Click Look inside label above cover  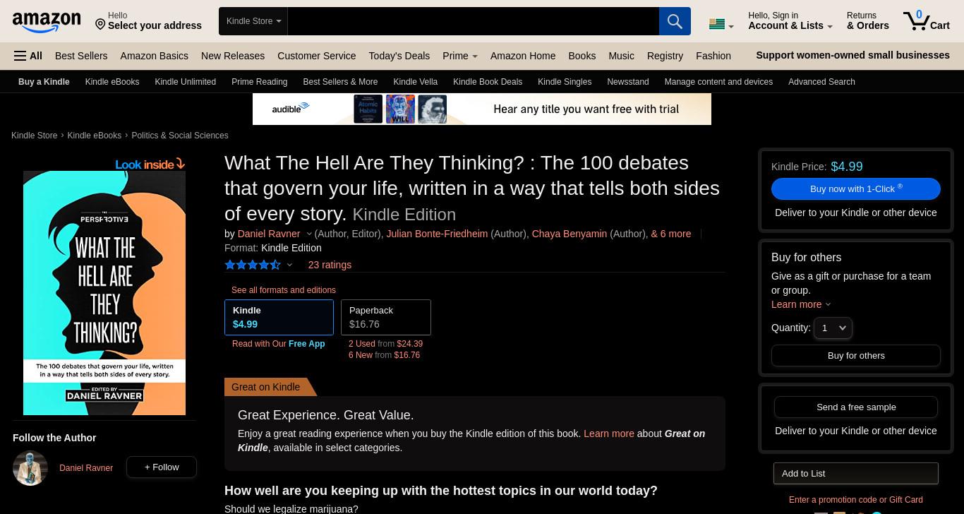150,164
